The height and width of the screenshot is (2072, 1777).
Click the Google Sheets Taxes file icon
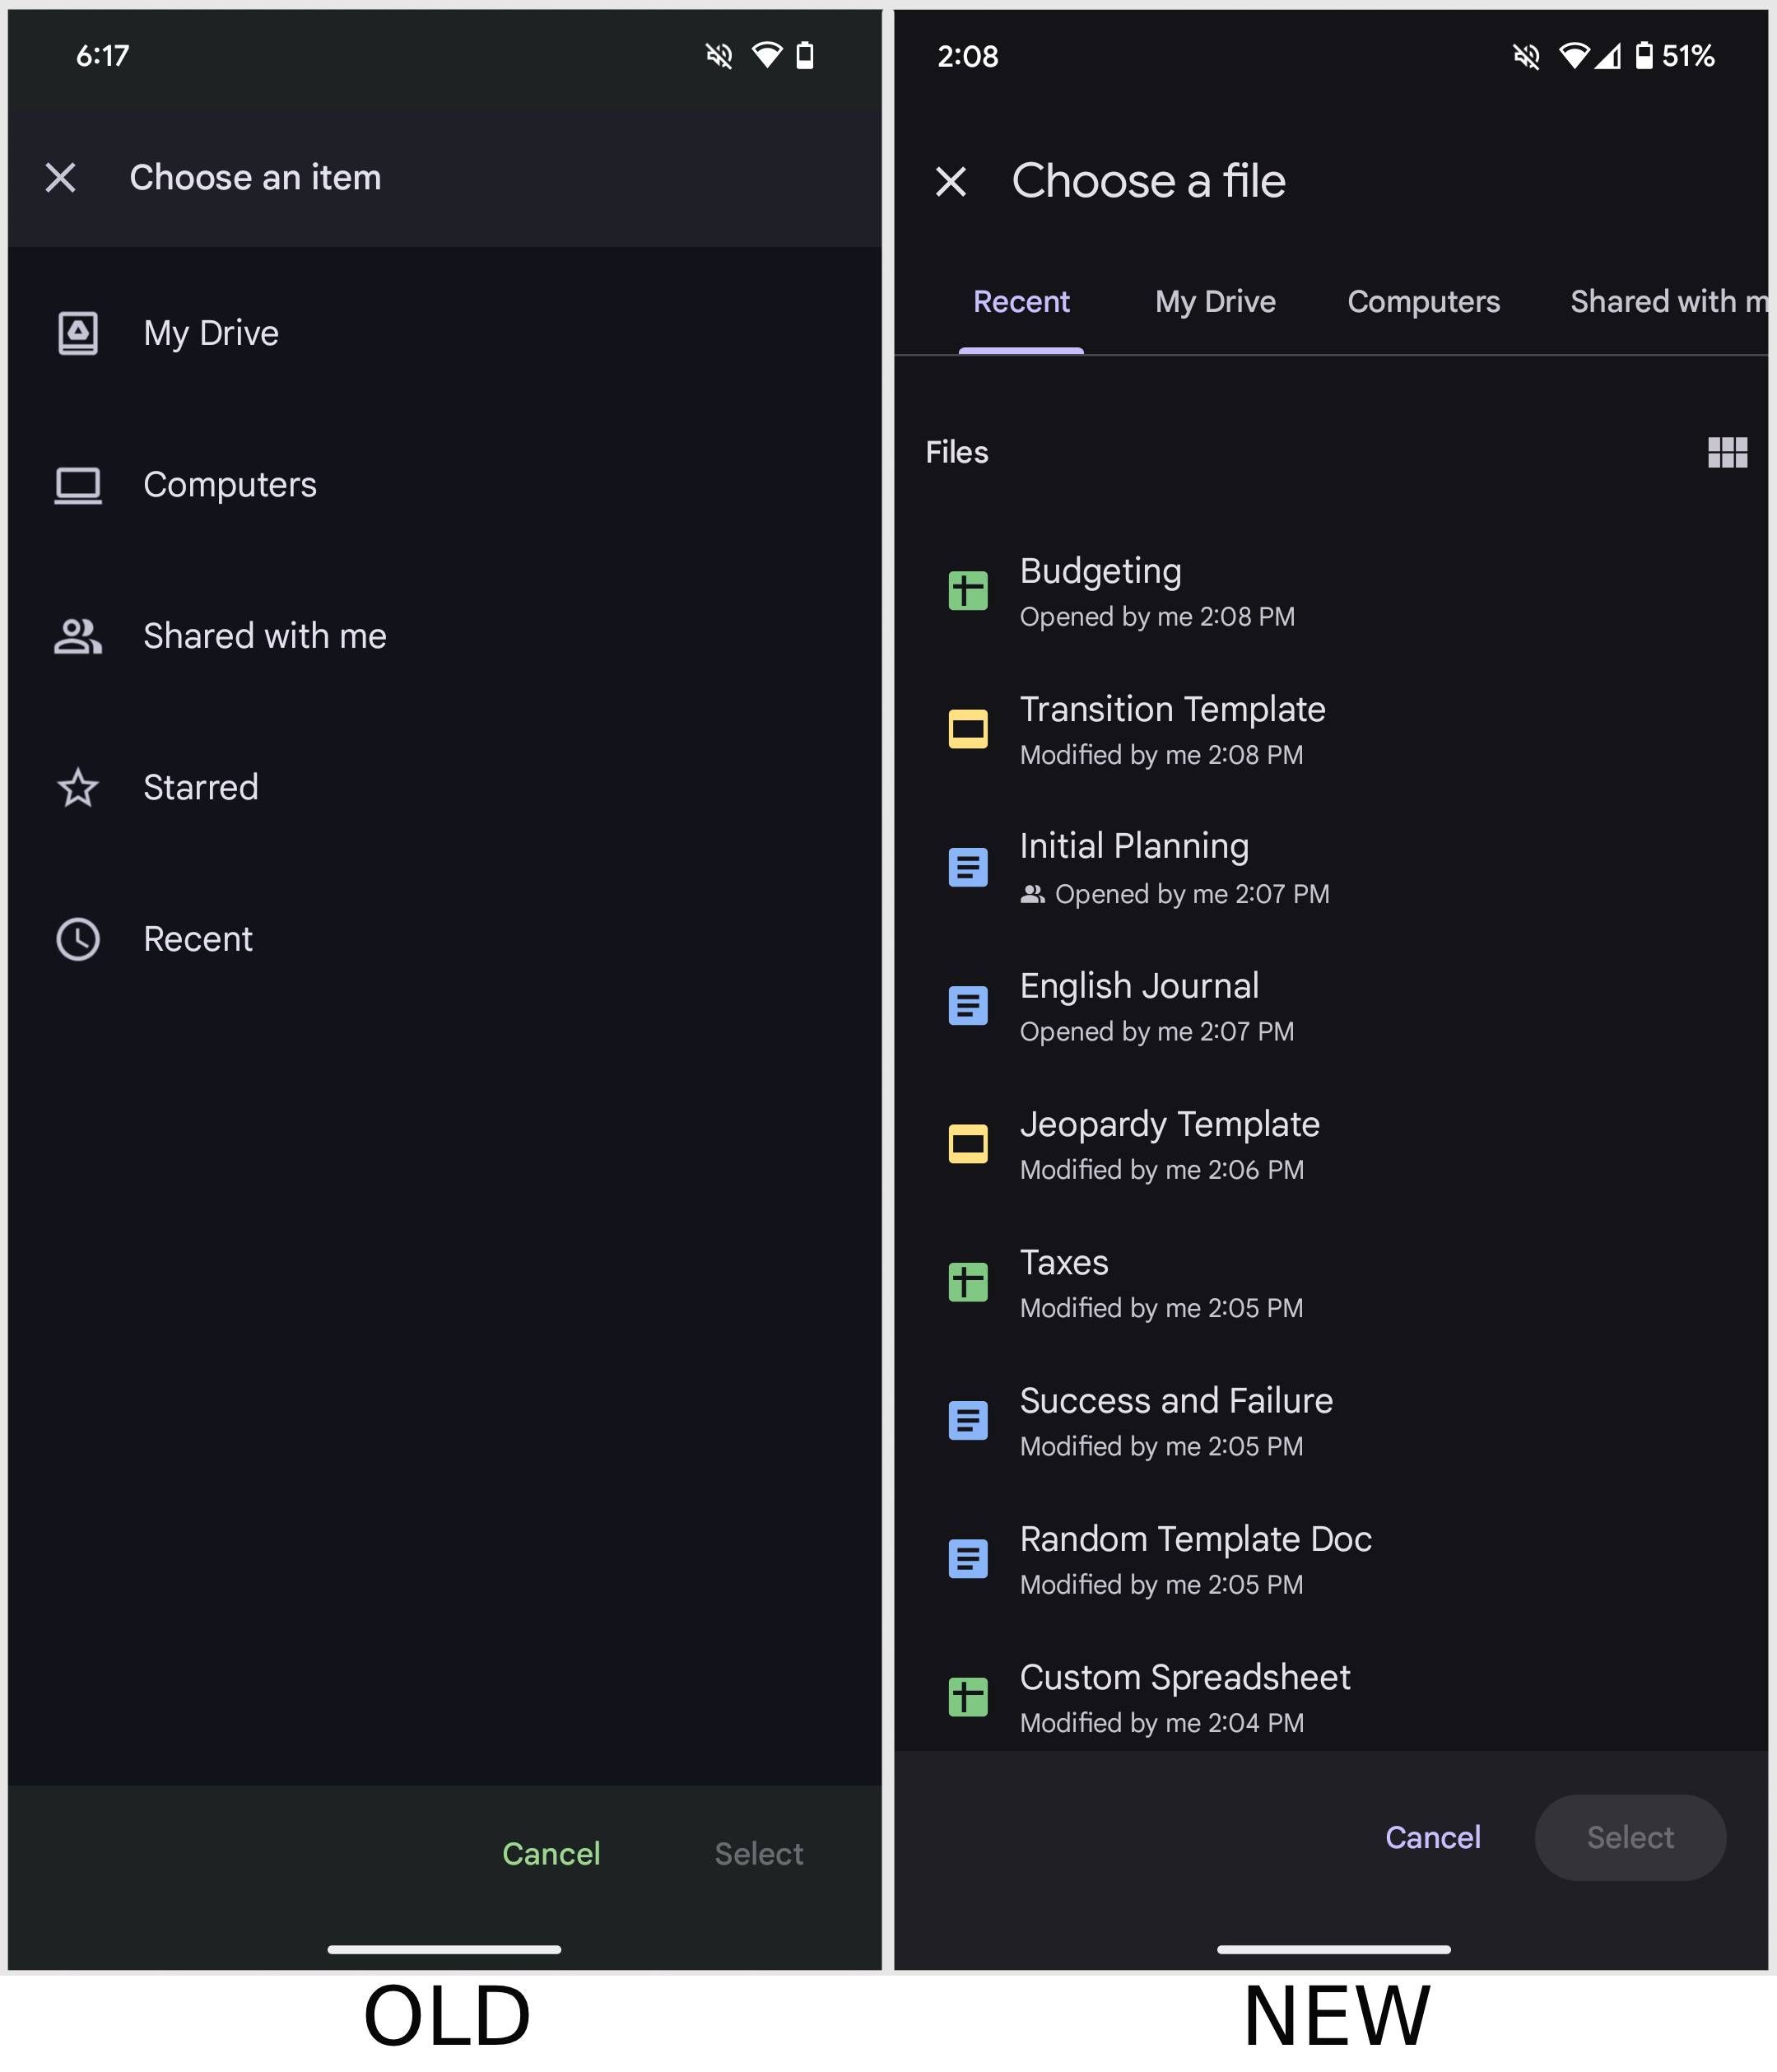967,1283
